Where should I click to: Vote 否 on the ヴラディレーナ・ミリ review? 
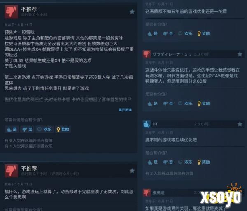click(x=168, y=104)
